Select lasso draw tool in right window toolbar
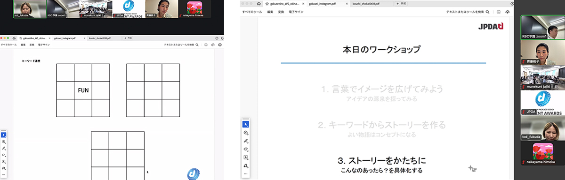Screen dimensions: 565x180 point(246,149)
